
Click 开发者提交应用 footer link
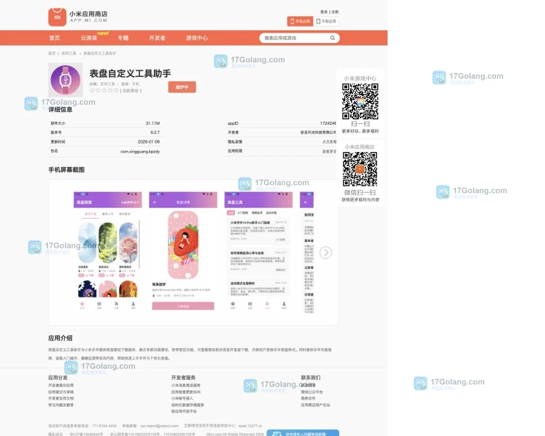61,385
